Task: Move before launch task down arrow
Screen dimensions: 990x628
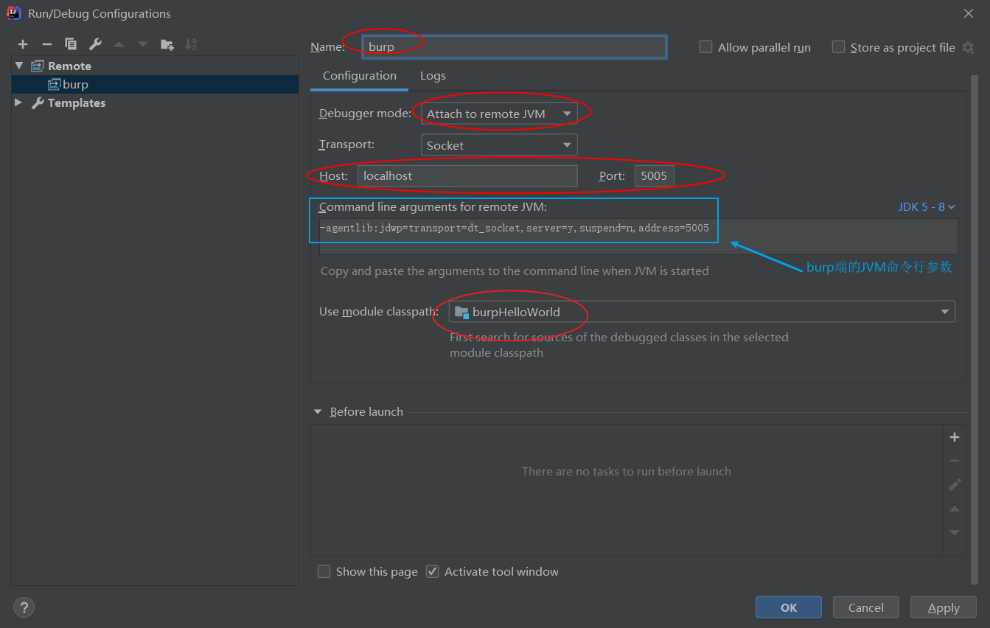Action: pos(955,532)
